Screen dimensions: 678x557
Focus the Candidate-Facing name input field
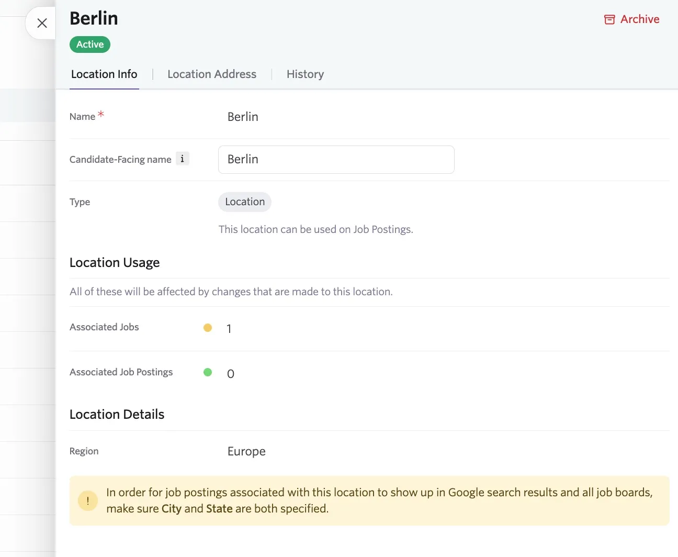click(x=336, y=160)
